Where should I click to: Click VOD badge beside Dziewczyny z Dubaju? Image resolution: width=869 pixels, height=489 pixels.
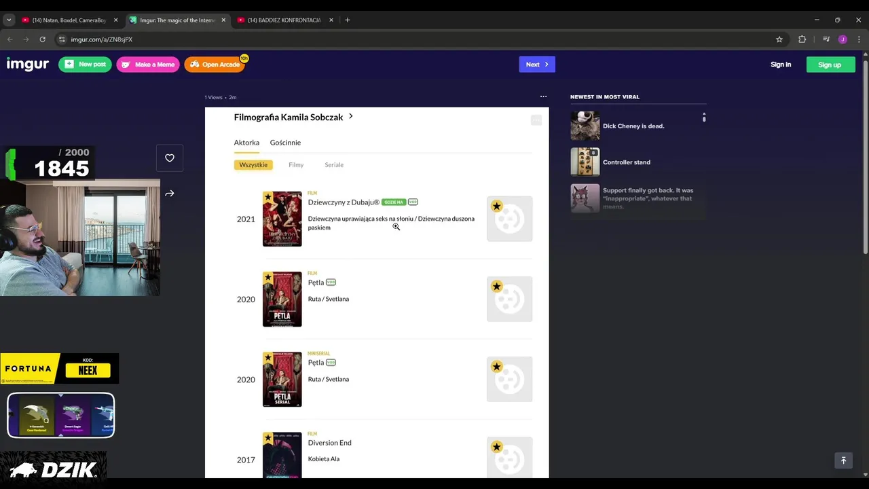point(413,202)
